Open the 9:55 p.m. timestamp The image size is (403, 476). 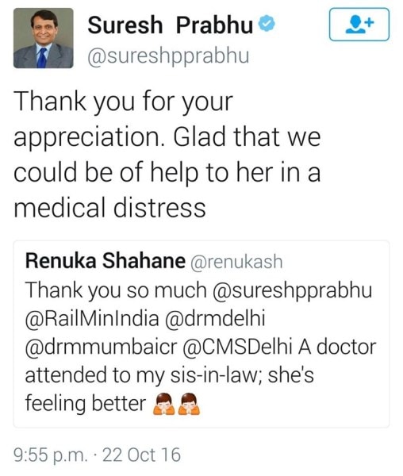tap(51, 455)
